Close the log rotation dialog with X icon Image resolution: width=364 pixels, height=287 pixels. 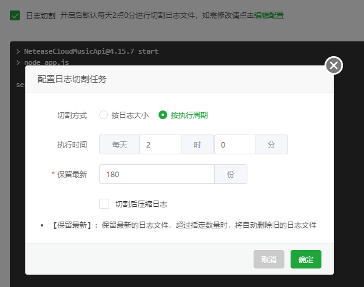334,65
